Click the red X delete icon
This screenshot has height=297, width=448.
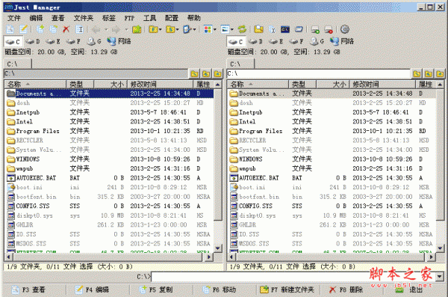coord(66,29)
